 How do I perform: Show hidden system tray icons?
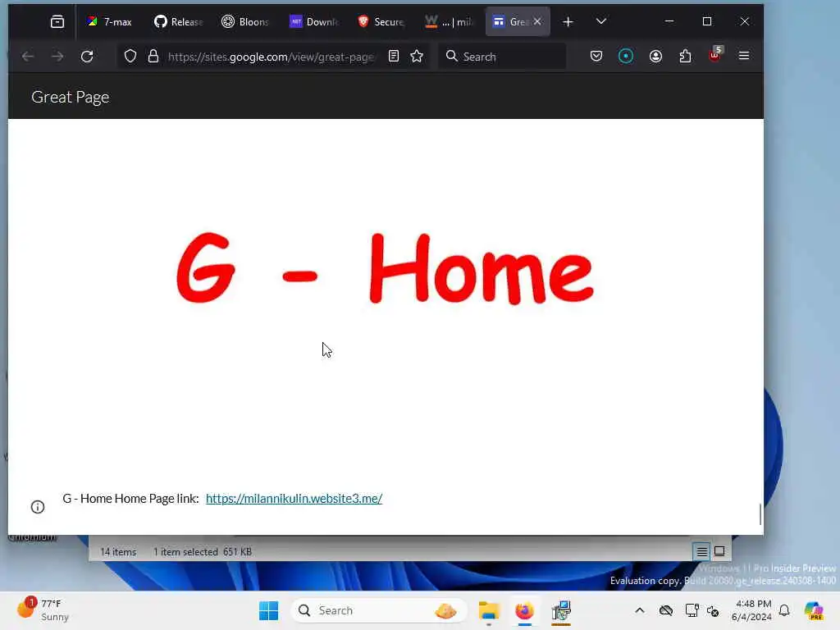tap(640, 610)
